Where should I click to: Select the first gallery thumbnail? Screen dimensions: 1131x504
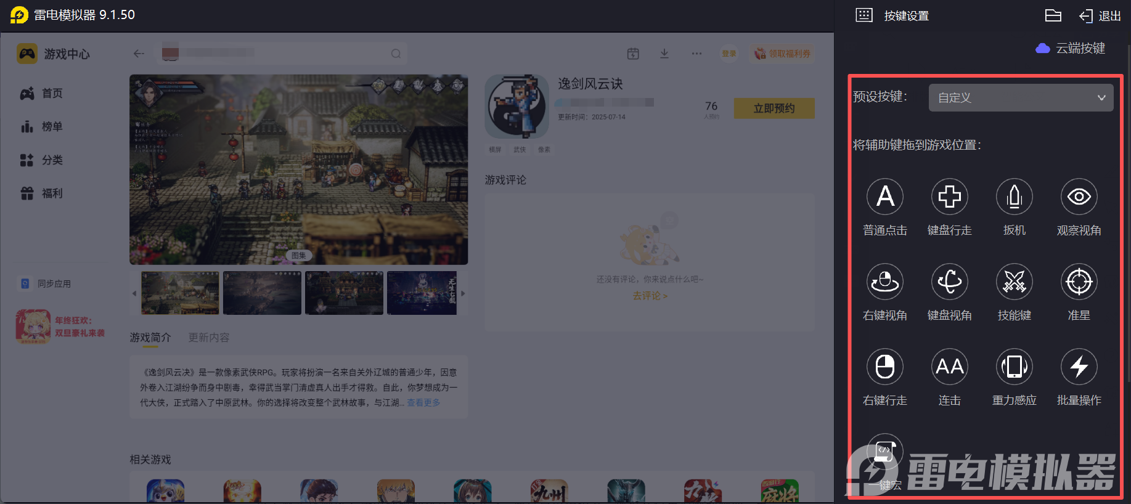pos(180,293)
